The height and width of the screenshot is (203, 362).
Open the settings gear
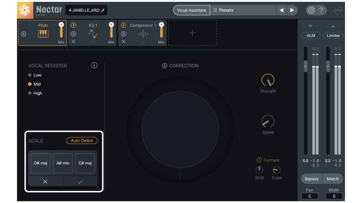pos(311,10)
